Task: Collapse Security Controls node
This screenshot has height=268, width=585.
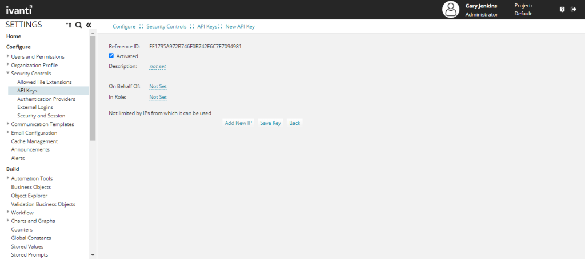Action: [8, 73]
